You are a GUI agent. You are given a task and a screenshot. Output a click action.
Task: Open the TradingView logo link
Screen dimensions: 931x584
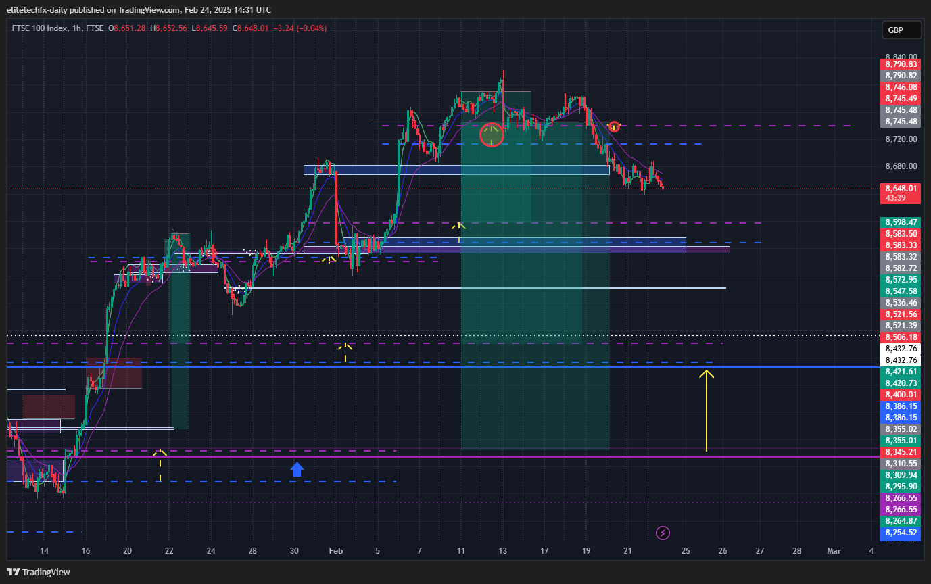pos(38,572)
